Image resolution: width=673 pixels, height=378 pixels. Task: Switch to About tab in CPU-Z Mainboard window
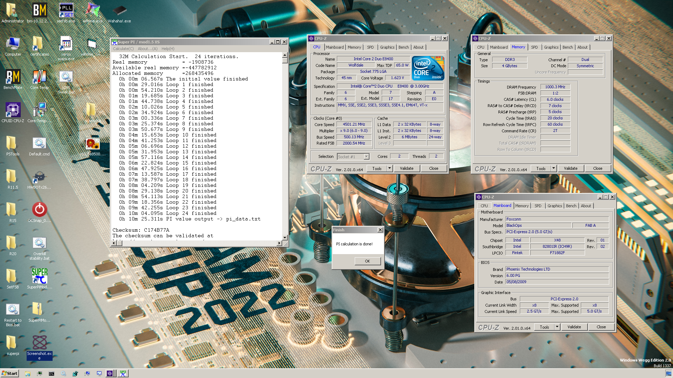click(586, 206)
